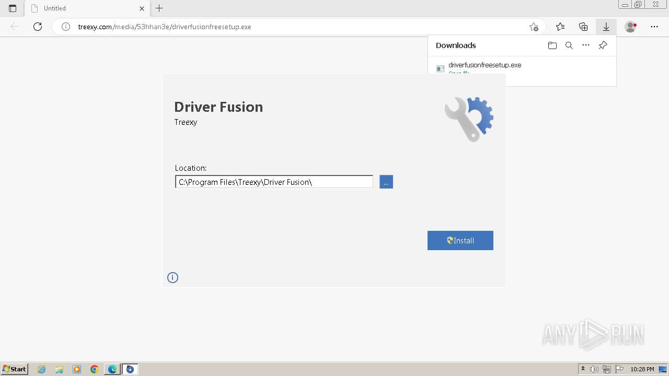Open the Collections icon
Viewport: 669px width, 376px height.
tap(583, 27)
